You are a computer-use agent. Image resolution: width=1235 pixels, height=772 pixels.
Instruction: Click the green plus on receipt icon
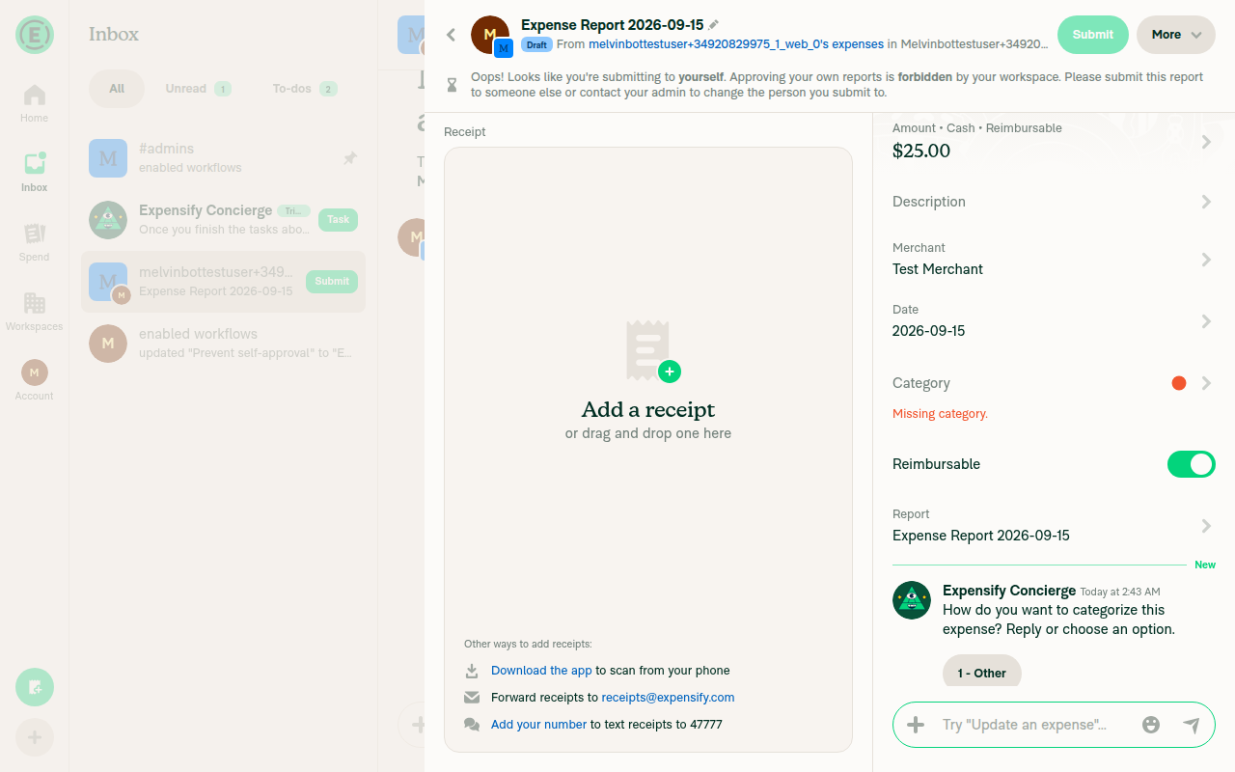(x=670, y=372)
